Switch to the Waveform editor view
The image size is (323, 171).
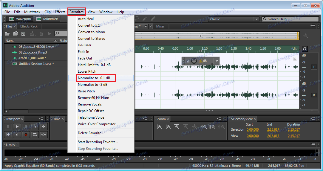click(x=20, y=19)
